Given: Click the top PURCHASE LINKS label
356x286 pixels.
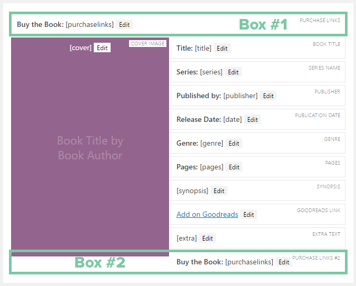Looking at the screenshot, I should pyautogui.click(x=320, y=21).
